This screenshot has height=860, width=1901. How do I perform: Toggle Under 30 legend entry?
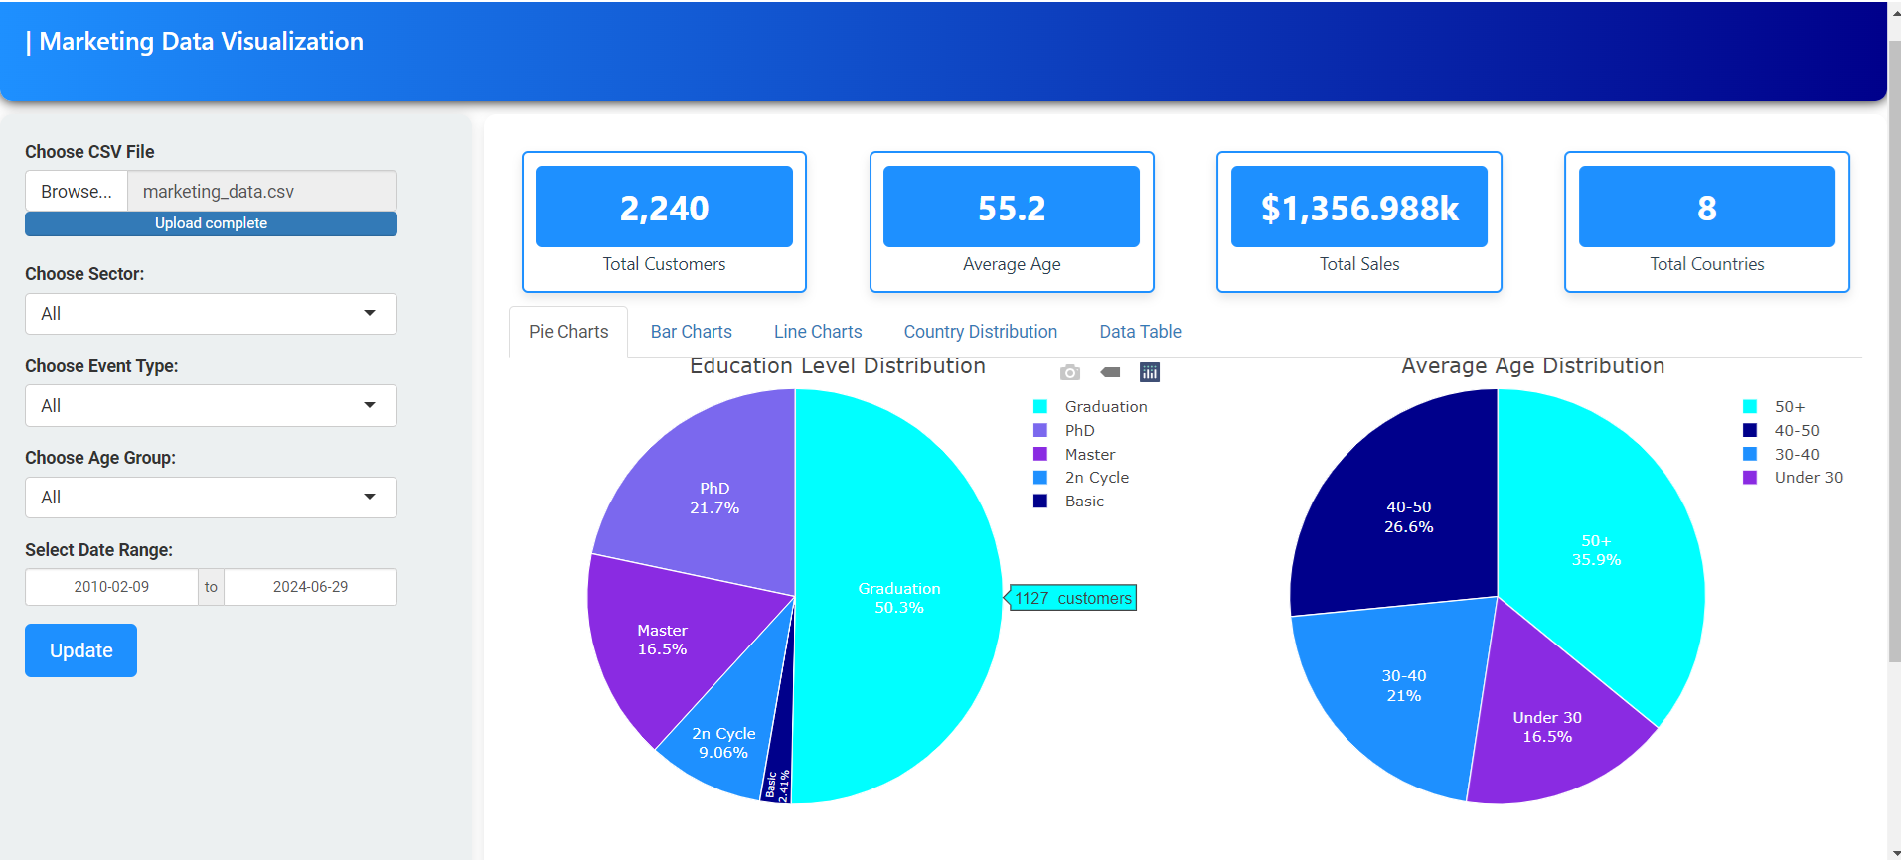1793,478
